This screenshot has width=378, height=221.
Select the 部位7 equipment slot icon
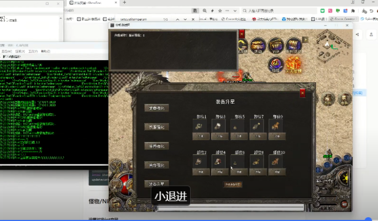pyautogui.click(x=257, y=126)
